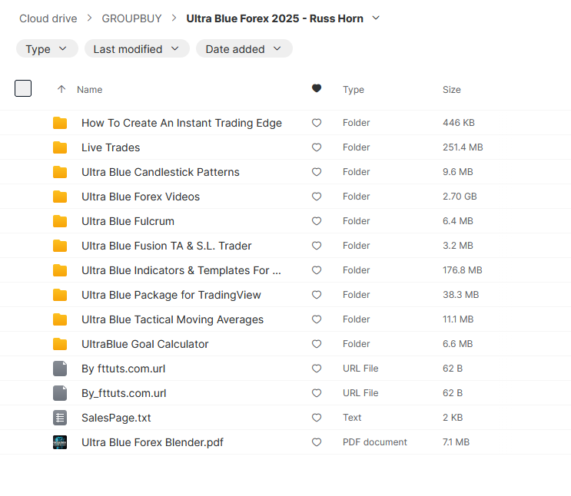Click the heart icon in column header
Viewport: 571px width, 496px height.
(317, 89)
